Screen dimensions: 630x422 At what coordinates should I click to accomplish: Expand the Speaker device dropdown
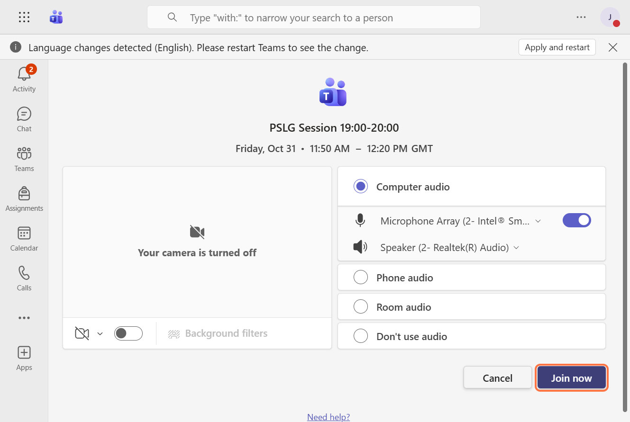516,248
